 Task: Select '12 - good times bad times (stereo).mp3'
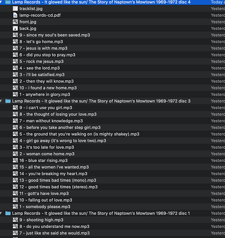[x=59, y=187]
